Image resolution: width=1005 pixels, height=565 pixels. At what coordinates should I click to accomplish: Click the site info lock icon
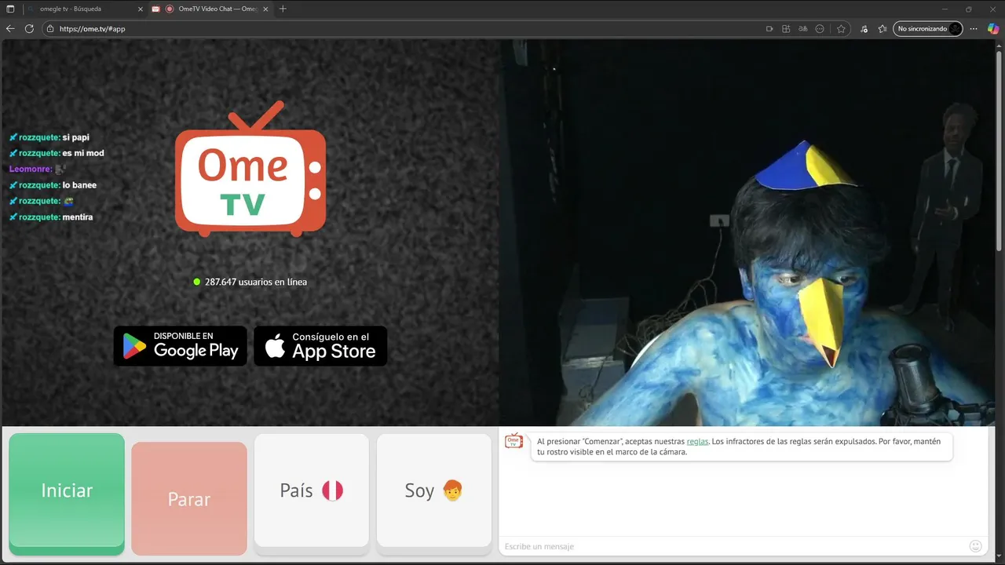click(50, 28)
